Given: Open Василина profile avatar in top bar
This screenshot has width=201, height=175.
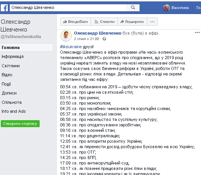Looking at the screenshot, I should [x=166, y=8].
